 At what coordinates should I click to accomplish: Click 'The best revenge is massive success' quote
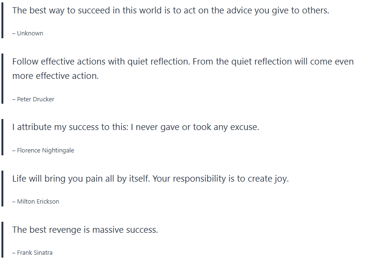tap(85, 230)
